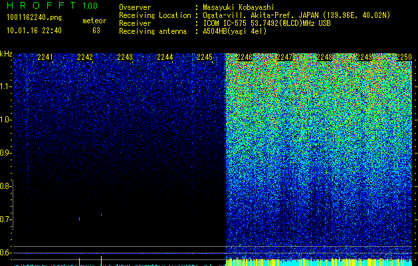418x266 pixels.
Task: Click the A504HB(yagi 4el) antenna text
Action: [235, 31]
